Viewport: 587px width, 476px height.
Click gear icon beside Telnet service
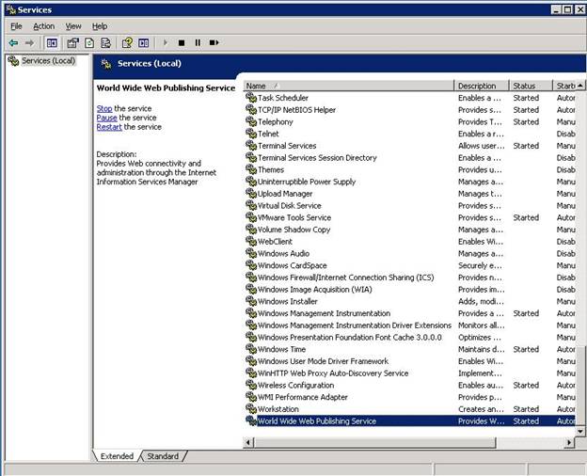(x=251, y=134)
